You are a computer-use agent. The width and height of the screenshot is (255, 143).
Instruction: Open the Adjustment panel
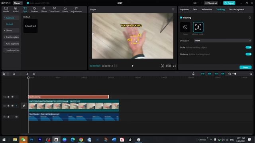click(x=76, y=10)
